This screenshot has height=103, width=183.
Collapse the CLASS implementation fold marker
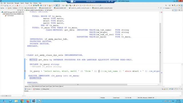pyautogui.click(x=27, y=55)
